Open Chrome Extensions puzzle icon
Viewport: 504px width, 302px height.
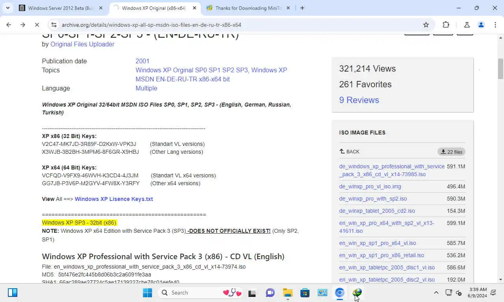pos(446,25)
